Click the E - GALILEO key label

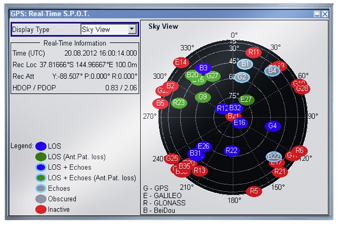[x=162, y=196]
